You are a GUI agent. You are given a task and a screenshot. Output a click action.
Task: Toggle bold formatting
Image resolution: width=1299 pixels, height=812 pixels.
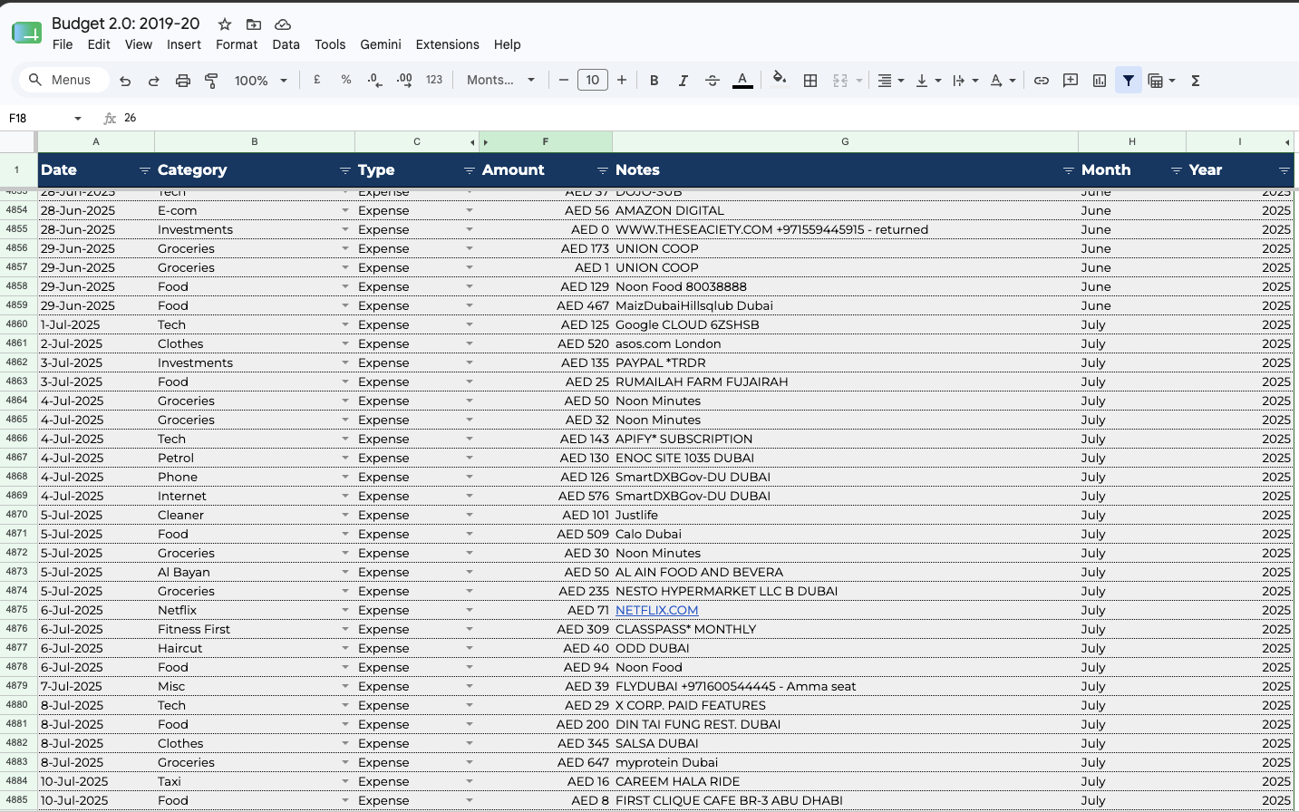coord(654,80)
